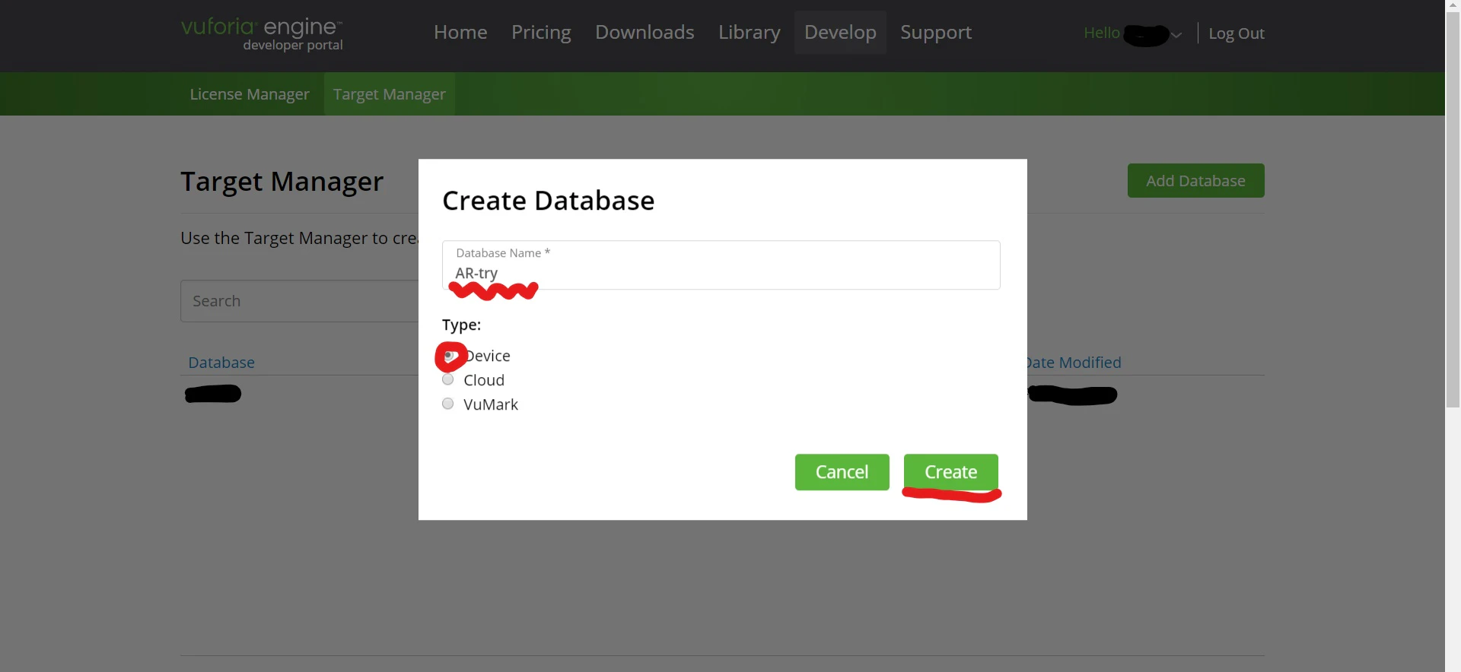Click the Vuforia engine developer portal logo
This screenshot has width=1461, height=672.
tap(262, 34)
